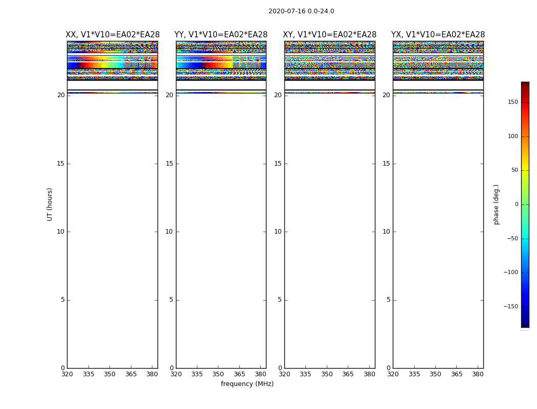
Task: Click the phase (deg.) colorbar label
Action: pos(496,204)
